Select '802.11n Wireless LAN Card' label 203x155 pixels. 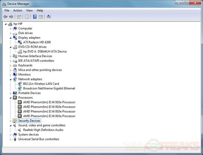pos(41,84)
